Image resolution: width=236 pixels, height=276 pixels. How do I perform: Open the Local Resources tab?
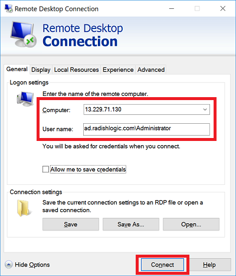point(76,70)
